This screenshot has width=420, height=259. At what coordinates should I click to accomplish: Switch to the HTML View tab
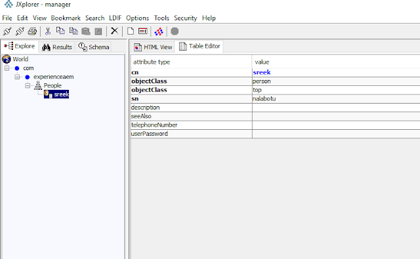click(153, 47)
